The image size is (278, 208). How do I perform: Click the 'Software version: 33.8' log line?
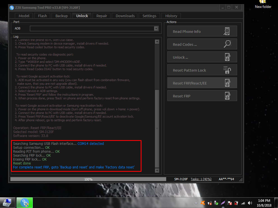[x=31, y=136]
